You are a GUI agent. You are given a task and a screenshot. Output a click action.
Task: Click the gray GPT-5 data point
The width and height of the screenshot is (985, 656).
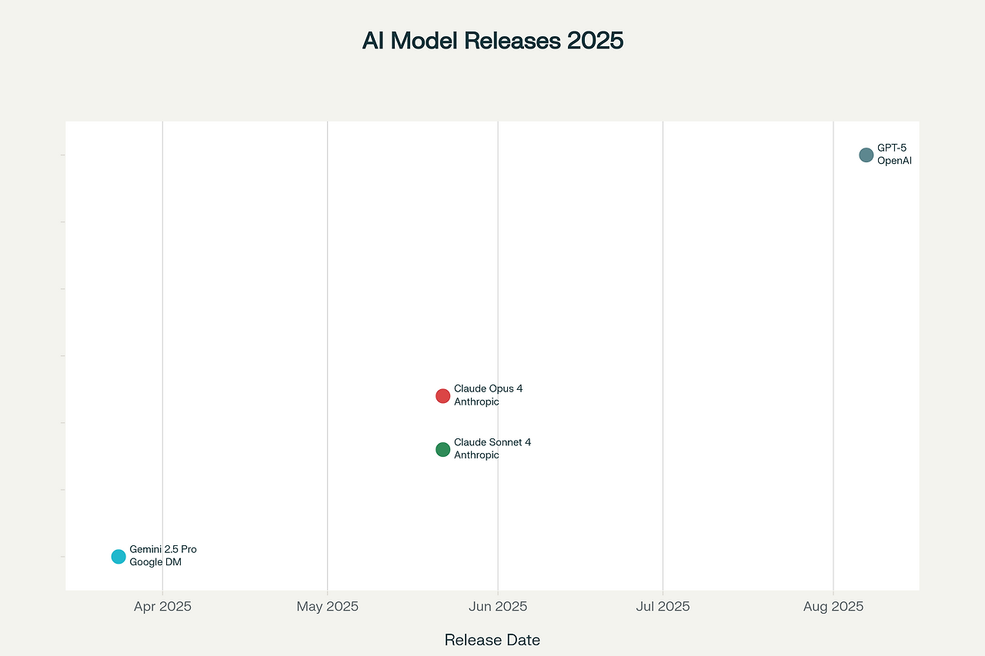[x=866, y=155]
